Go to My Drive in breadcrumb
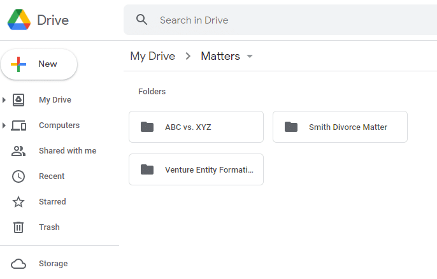The width and height of the screenshot is (437, 279). pos(152,56)
